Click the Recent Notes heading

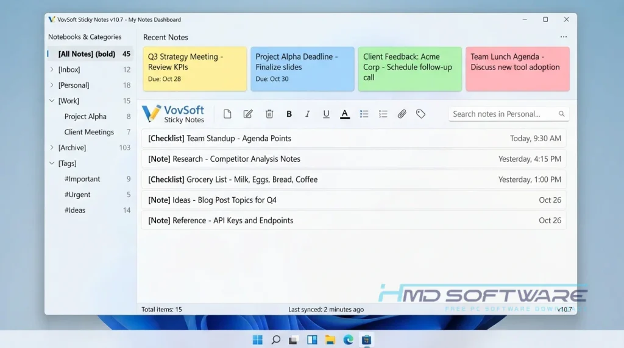point(166,37)
